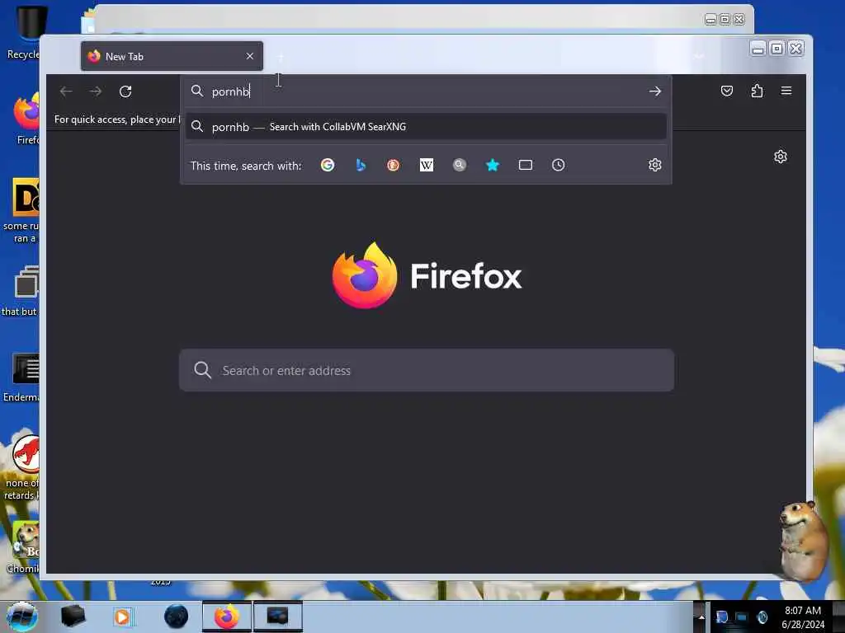Screen dimensions: 845x633
Task: Open the Windows Start orb
Action: point(21,617)
